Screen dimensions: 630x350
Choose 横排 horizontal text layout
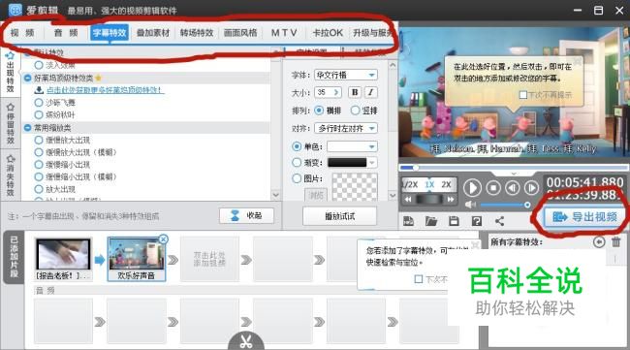319,111
